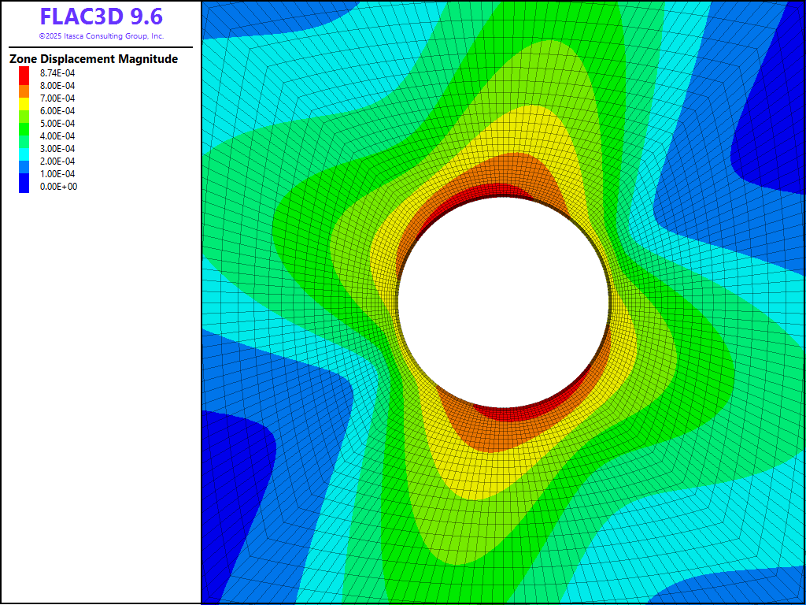Click the 3.00E-04 legend value label

point(57,149)
